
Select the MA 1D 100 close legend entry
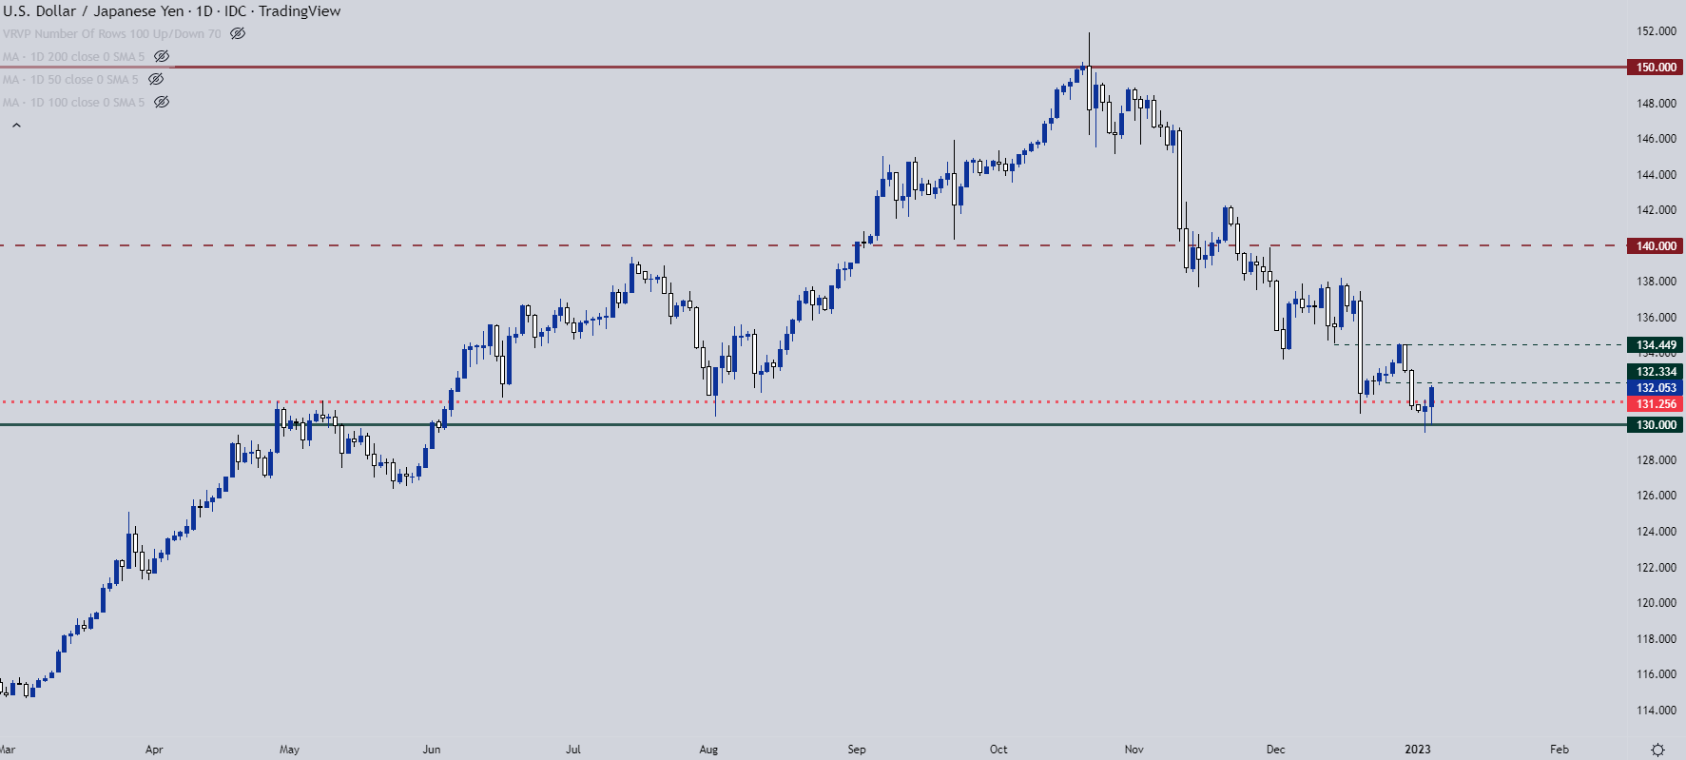pyautogui.click(x=74, y=102)
